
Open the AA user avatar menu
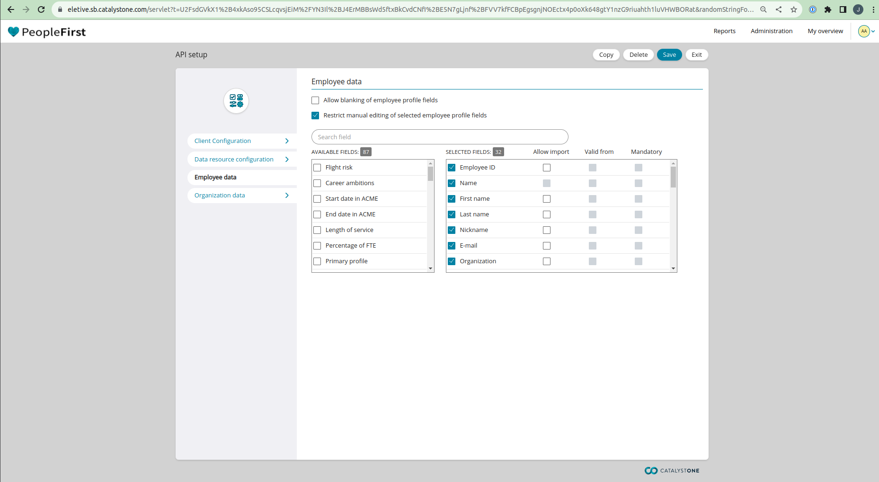[x=864, y=31]
